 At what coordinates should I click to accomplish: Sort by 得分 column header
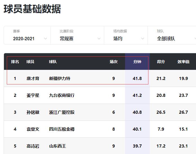(161, 62)
